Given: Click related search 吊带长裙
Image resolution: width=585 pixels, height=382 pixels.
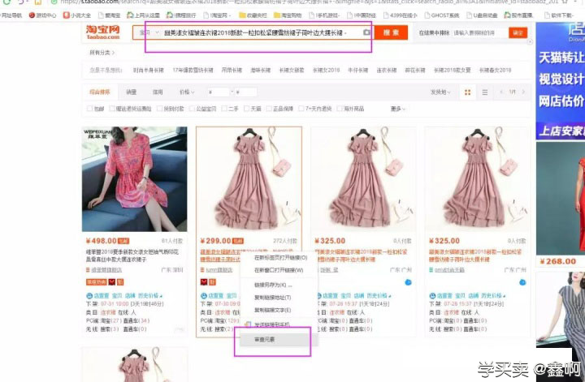Looking at the screenshot, I should (232, 70).
